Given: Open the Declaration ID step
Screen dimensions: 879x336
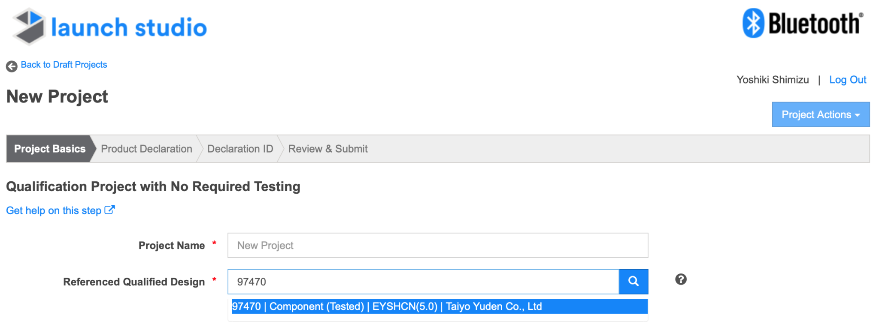Looking at the screenshot, I should (x=240, y=149).
